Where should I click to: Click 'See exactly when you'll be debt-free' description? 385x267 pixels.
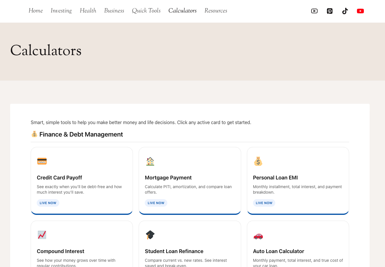coord(79,190)
